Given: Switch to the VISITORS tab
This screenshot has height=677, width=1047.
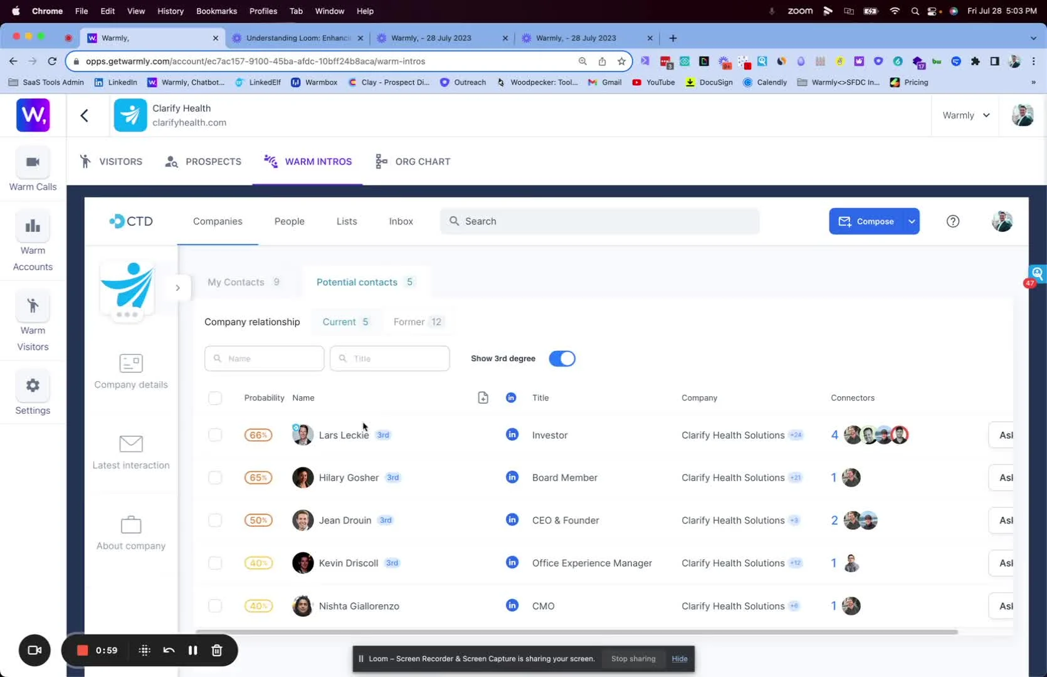Looking at the screenshot, I should tap(111, 162).
